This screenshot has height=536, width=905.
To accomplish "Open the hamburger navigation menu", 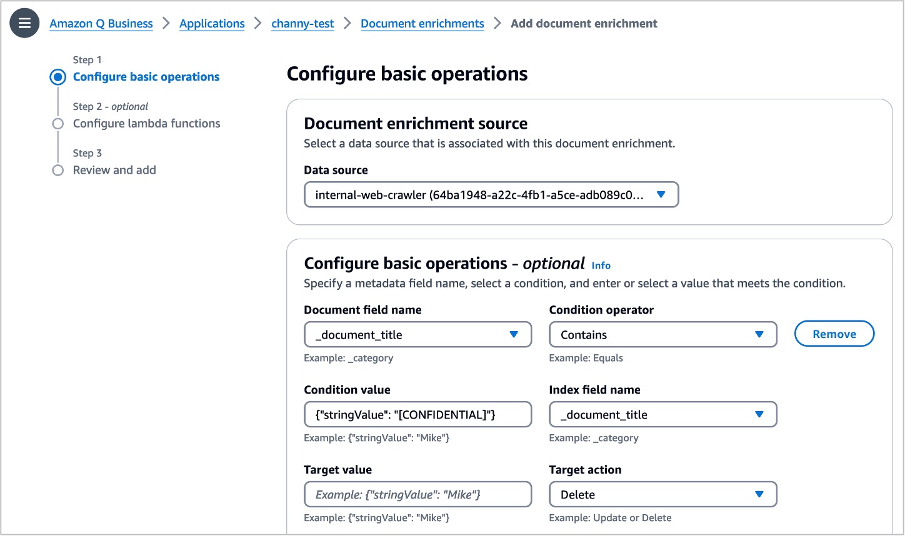I will click(x=24, y=23).
